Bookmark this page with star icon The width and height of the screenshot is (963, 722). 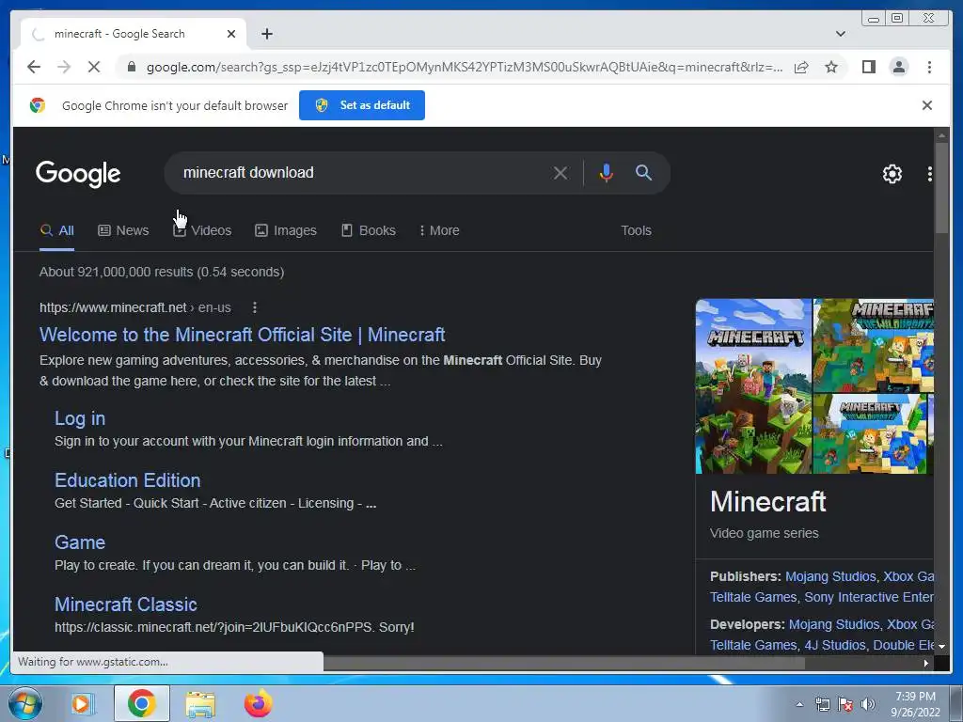coord(831,67)
